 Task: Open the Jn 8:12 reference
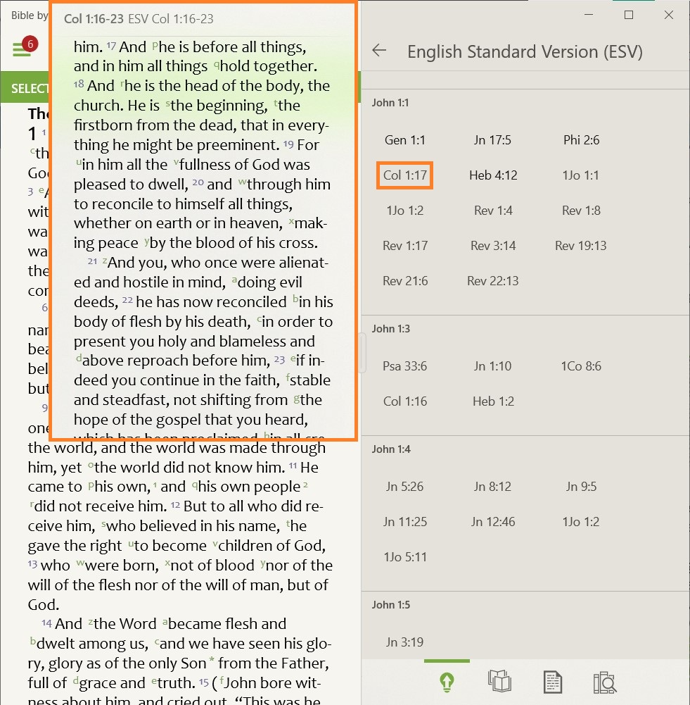click(x=492, y=487)
